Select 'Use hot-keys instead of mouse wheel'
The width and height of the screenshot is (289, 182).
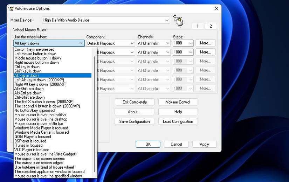(x=53, y=167)
